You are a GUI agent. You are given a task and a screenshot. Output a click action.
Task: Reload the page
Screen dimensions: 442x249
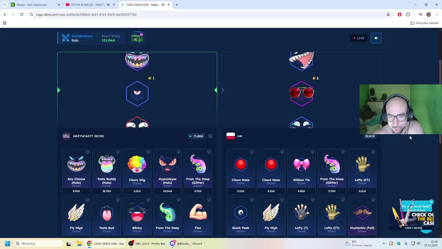coord(21,15)
